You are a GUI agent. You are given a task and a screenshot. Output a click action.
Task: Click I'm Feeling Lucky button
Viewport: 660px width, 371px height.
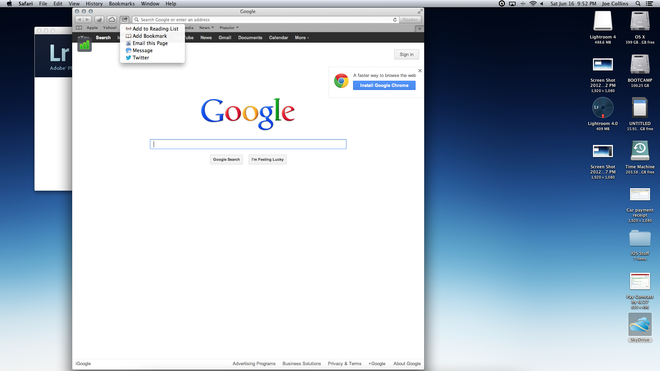pyautogui.click(x=267, y=159)
